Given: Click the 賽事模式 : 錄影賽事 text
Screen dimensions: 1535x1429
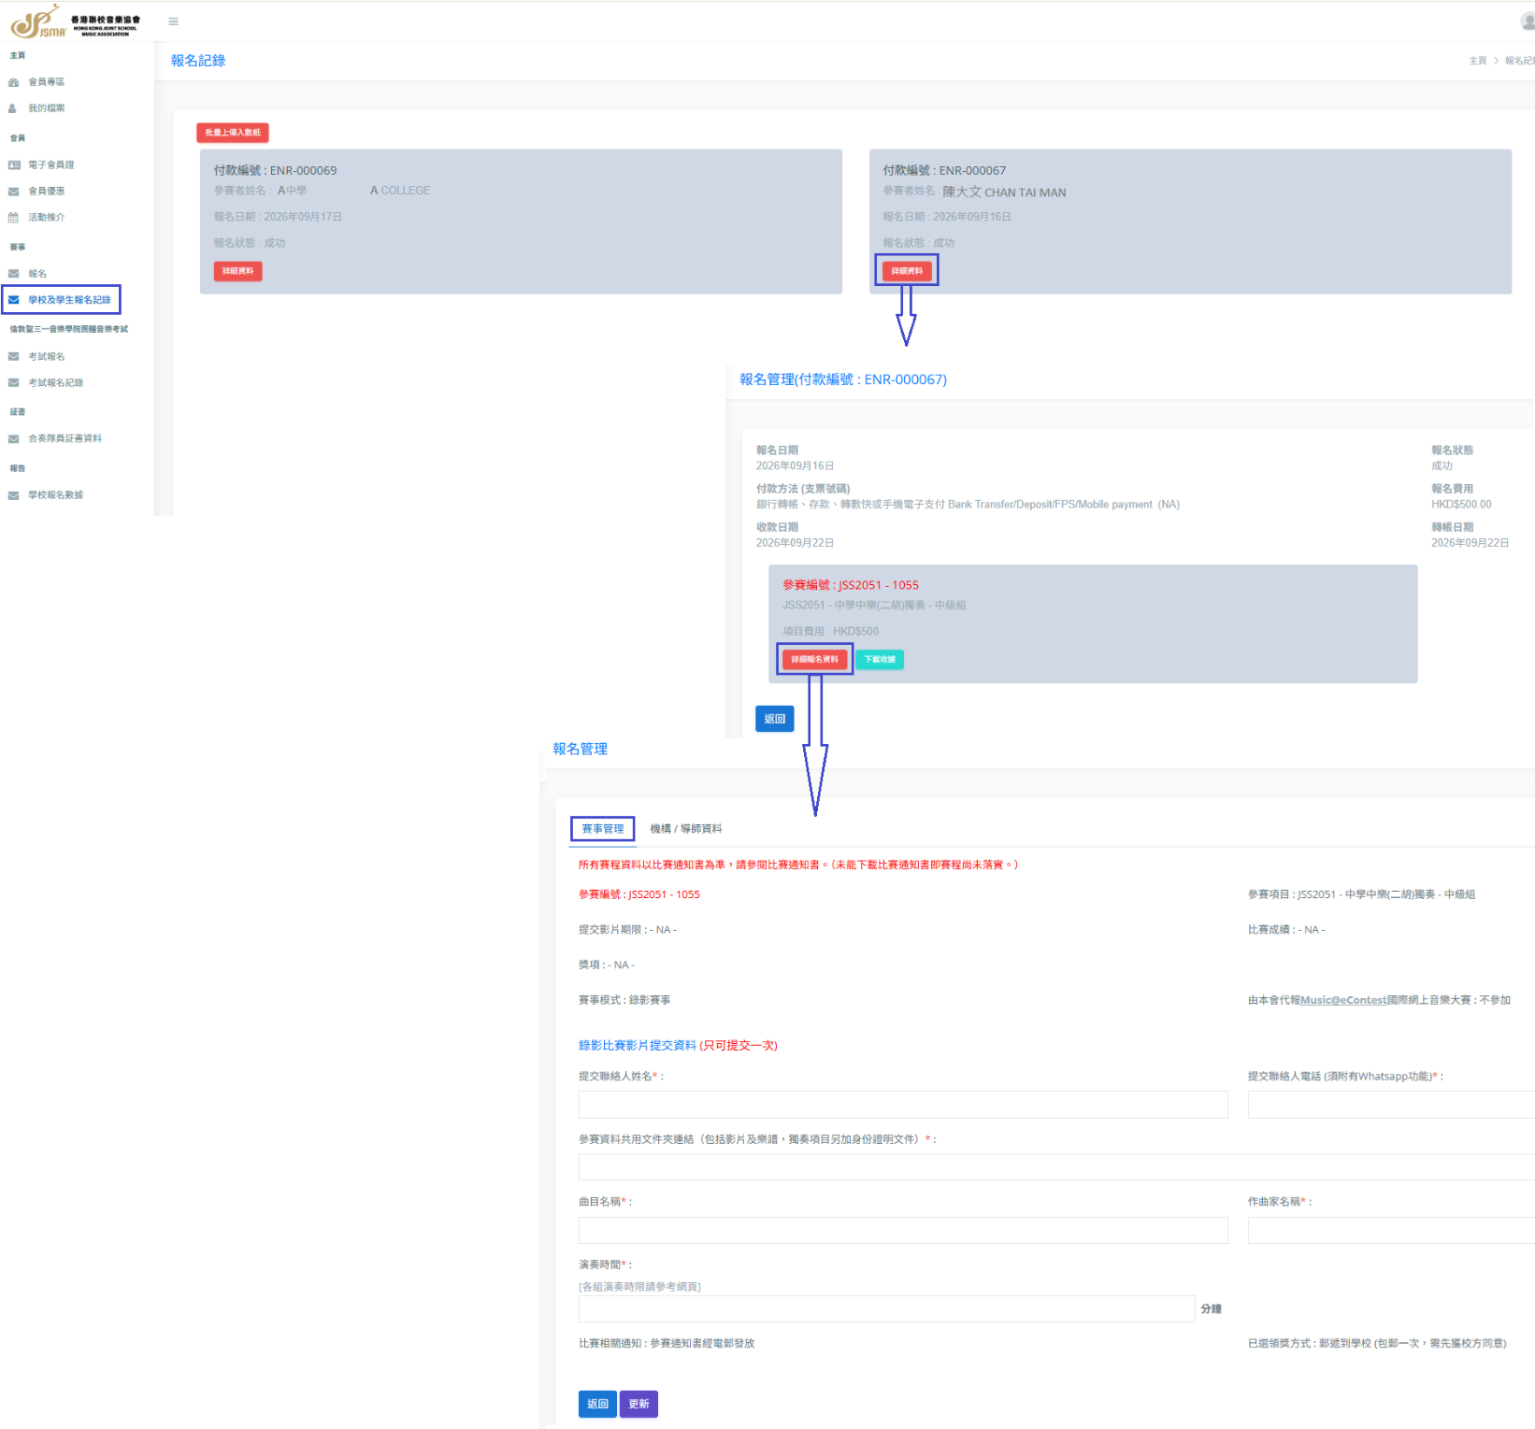Looking at the screenshot, I should pyautogui.click(x=624, y=1000).
